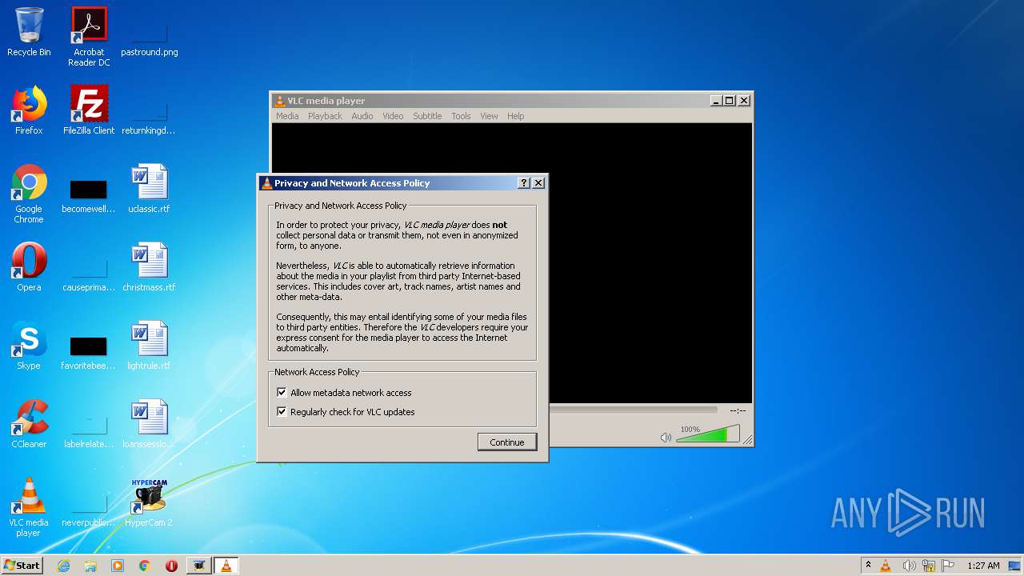Click the Action Center flag tray icon
The width and height of the screenshot is (1024, 576).
tap(948, 566)
